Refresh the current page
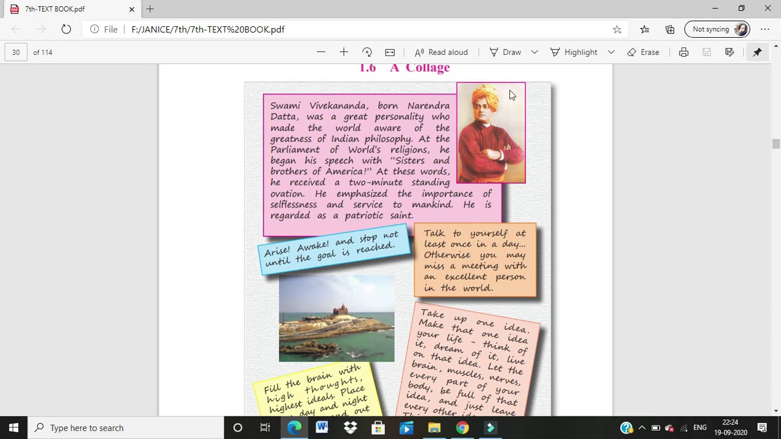 tap(66, 29)
